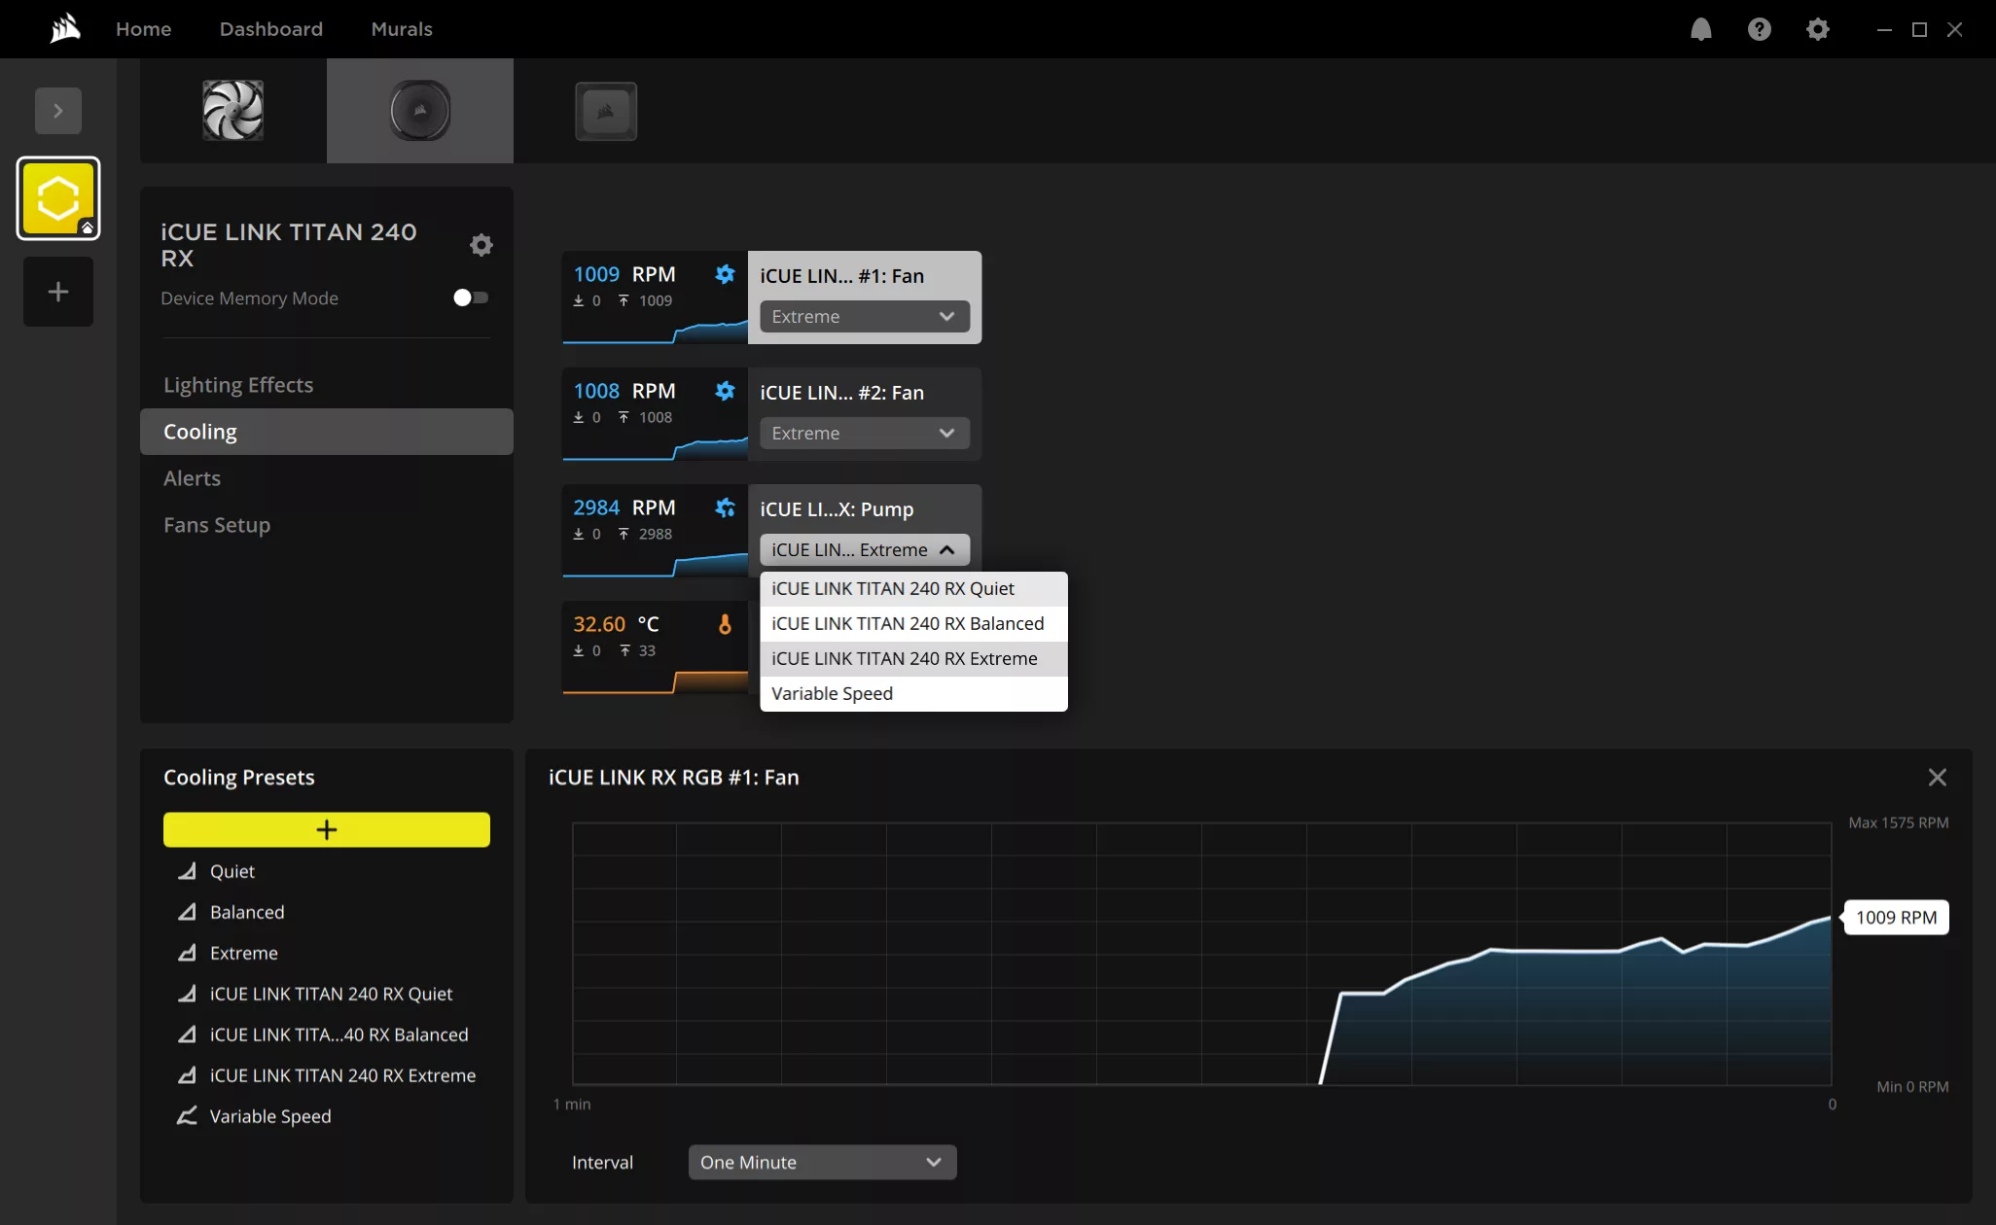Choose iCUE LINK TITAN 240 RX Extreme option

coord(913,659)
